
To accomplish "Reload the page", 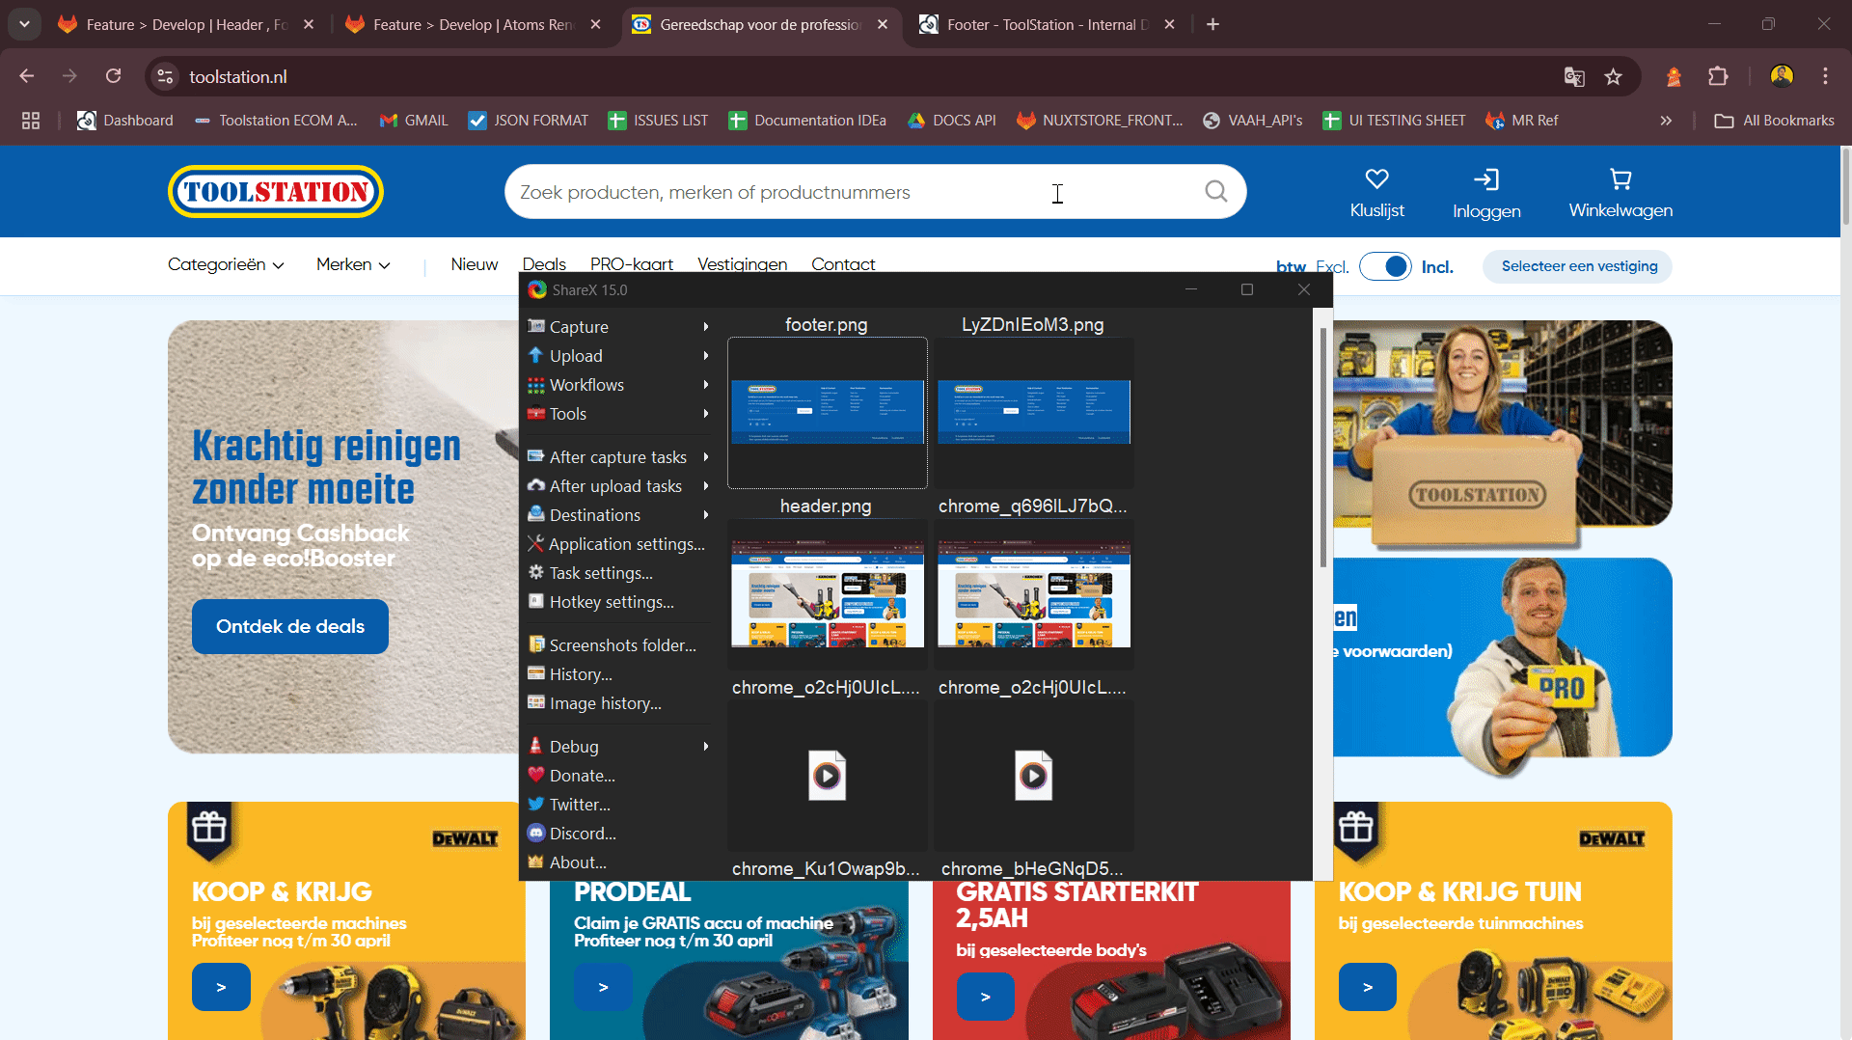I will [x=114, y=76].
